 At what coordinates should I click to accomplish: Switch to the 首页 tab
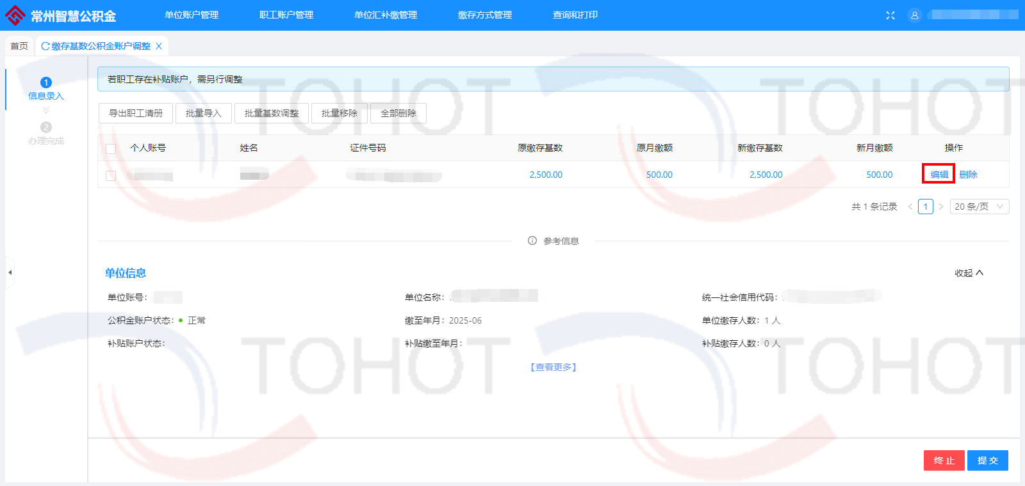pos(19,46)
